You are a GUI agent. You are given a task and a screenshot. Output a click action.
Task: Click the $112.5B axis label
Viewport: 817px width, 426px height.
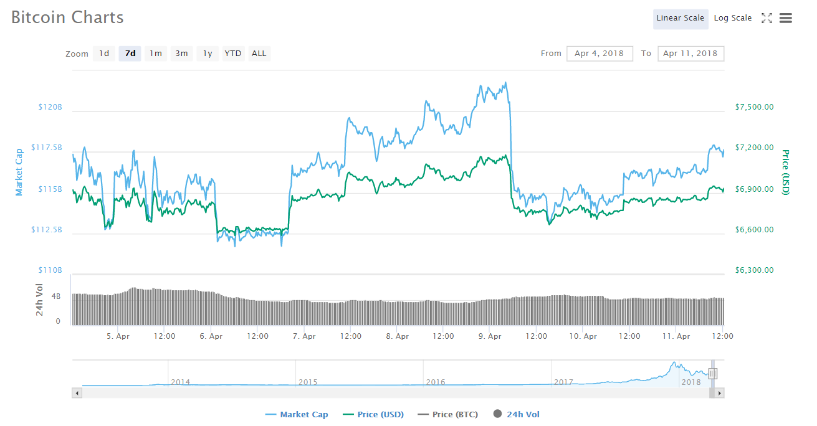point(47,230)
